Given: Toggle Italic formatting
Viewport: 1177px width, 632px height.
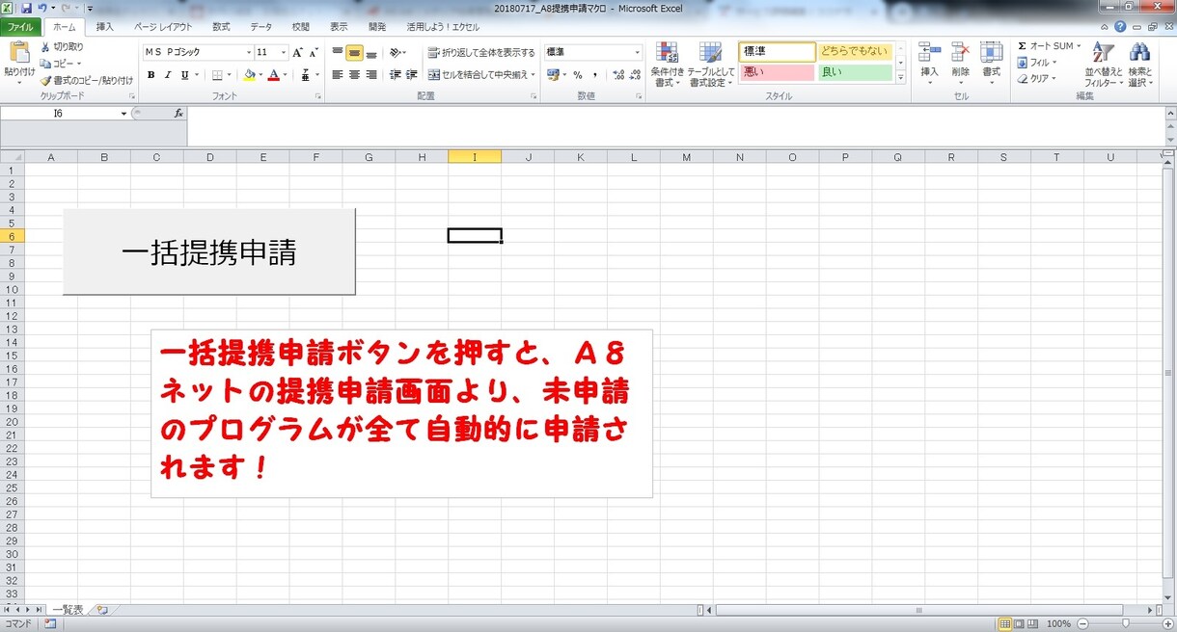Looking at the screenshot, I should (167, 74).
